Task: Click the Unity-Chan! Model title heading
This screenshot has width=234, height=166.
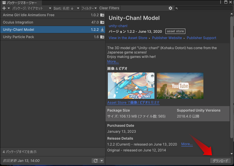Action: [x=134, y=18]
